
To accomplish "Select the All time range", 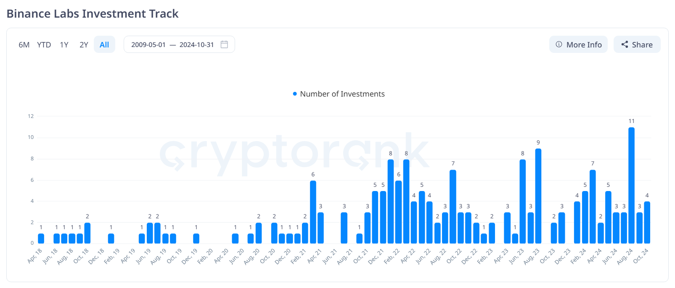I will [104, 45].
